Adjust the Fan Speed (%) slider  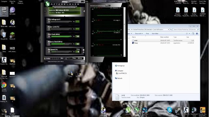pyautogui.click(x=62, y=52)
